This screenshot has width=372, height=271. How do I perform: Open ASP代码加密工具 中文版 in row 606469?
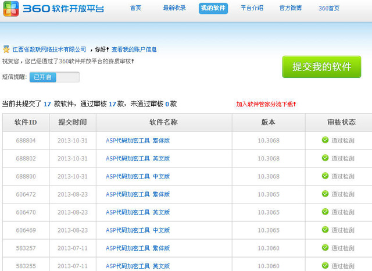tap(138, 230)
